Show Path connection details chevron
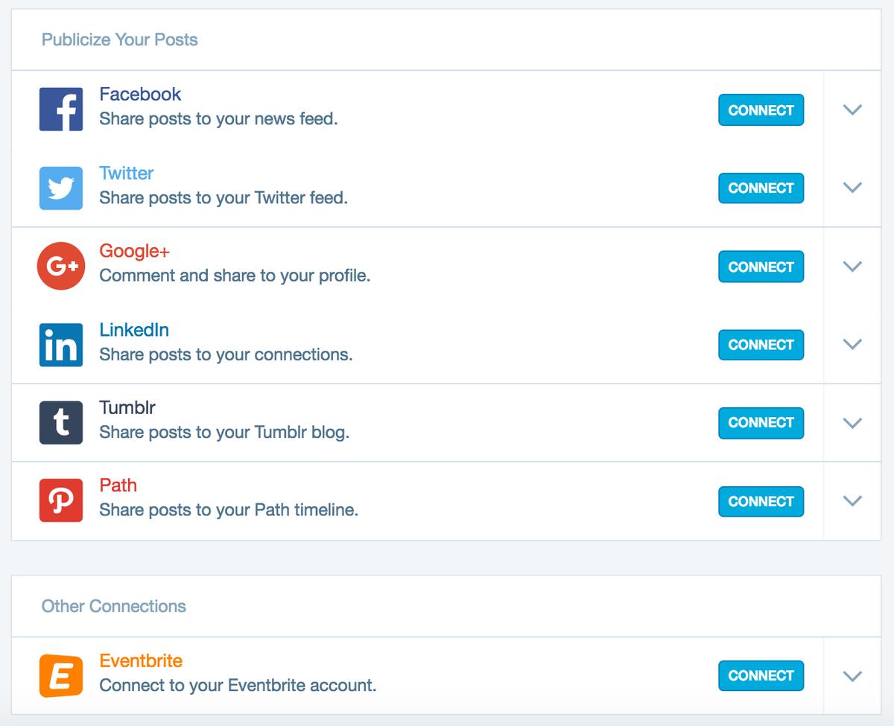894x726 pixels. point(852,500)
